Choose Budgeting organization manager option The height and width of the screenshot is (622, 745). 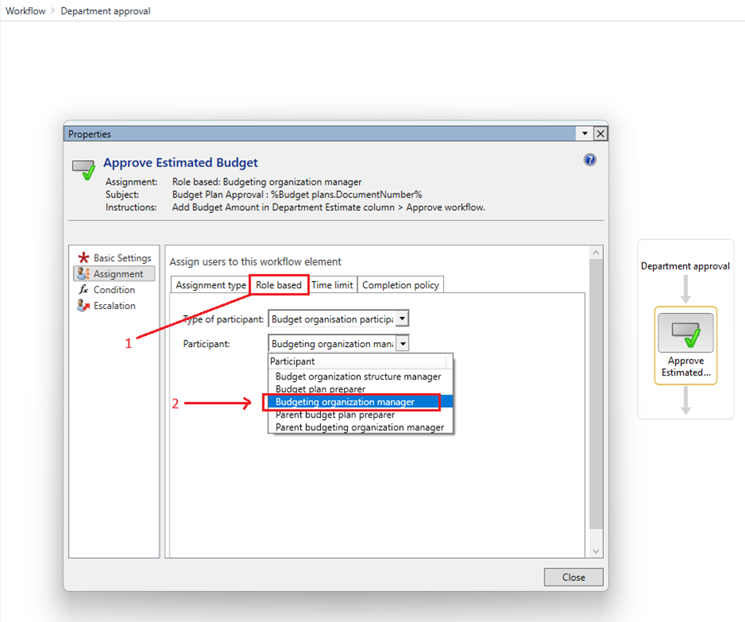pyautogui.click(x=359, y=402)
